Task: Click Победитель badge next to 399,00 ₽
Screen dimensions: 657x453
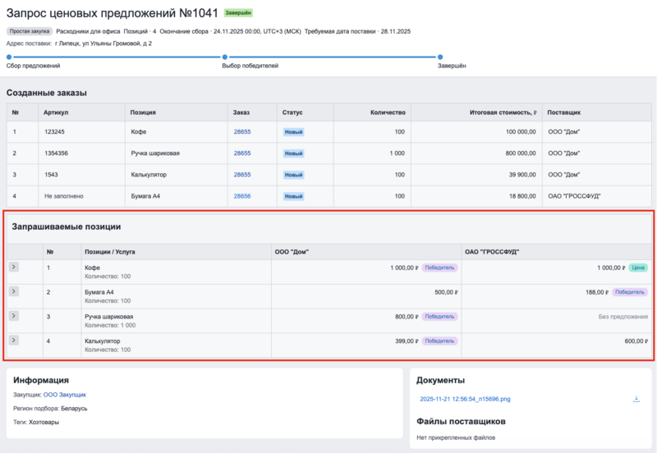Action: point(439,341)
